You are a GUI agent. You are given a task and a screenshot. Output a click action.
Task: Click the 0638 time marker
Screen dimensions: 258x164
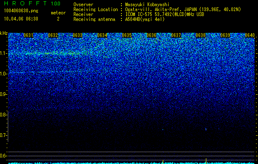[201, 35]
